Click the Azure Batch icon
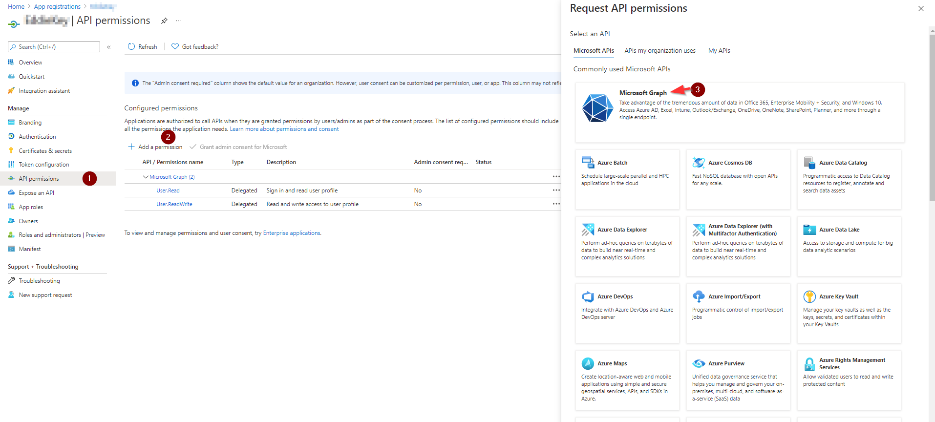This screenshot has width=935, height=422. [588, 162]
